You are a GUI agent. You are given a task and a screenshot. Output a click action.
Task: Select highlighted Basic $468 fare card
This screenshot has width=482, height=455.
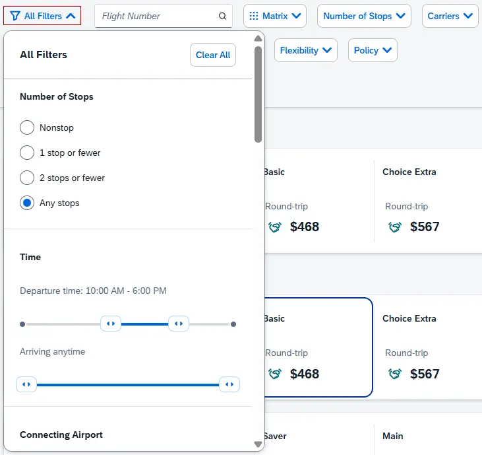(318, 347)
